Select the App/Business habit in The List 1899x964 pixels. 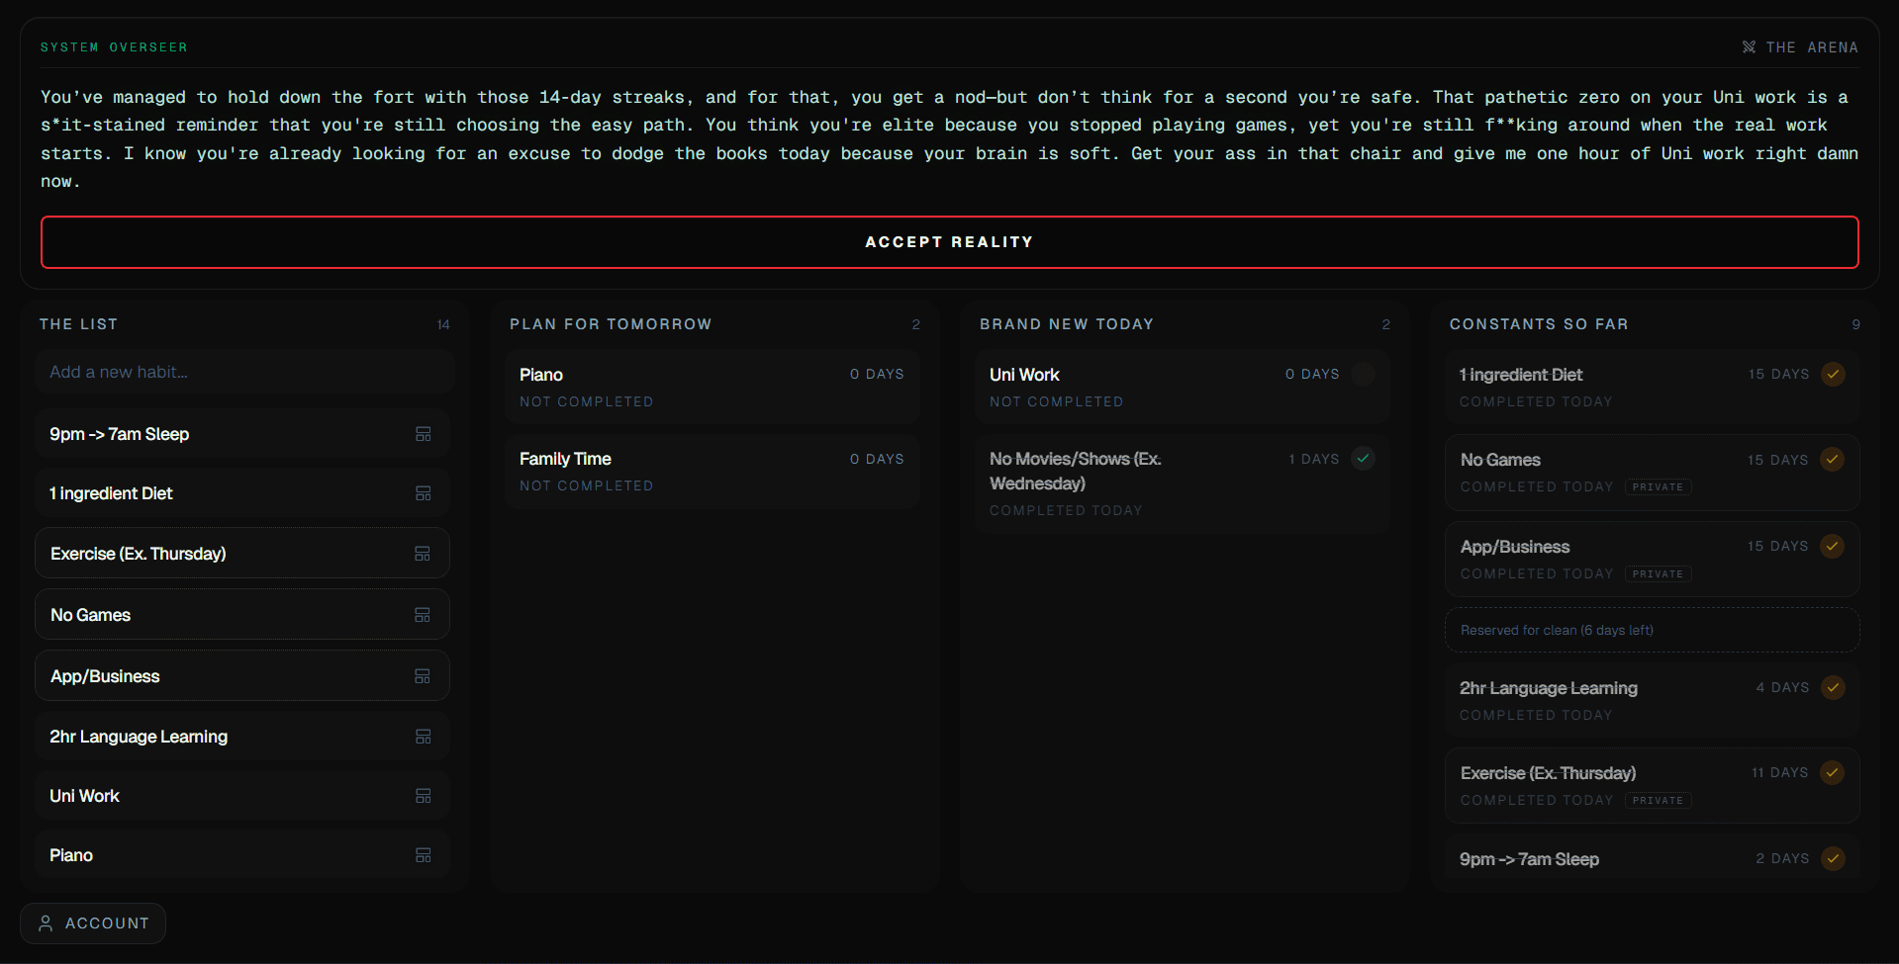[242, 676]
